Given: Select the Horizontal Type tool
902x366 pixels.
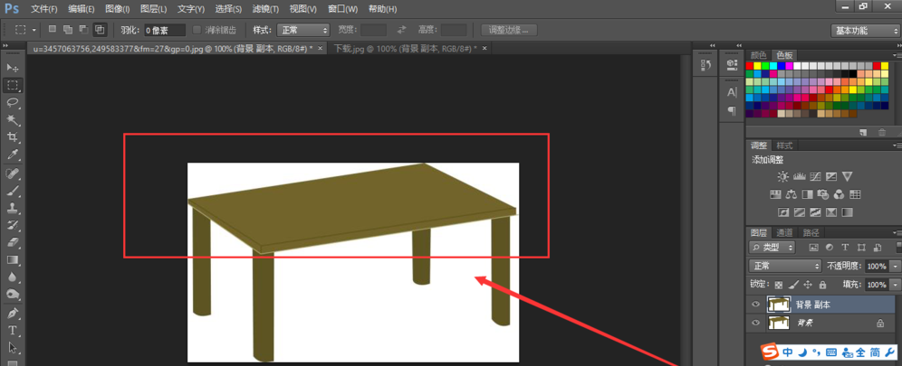Looking at the screenshot, I should click(x=13, y=331).
